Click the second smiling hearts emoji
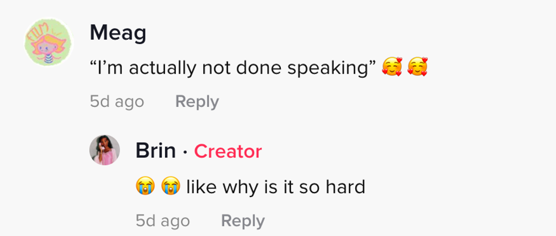This screenshot has width=556, height=236. [x=418, y=68]
